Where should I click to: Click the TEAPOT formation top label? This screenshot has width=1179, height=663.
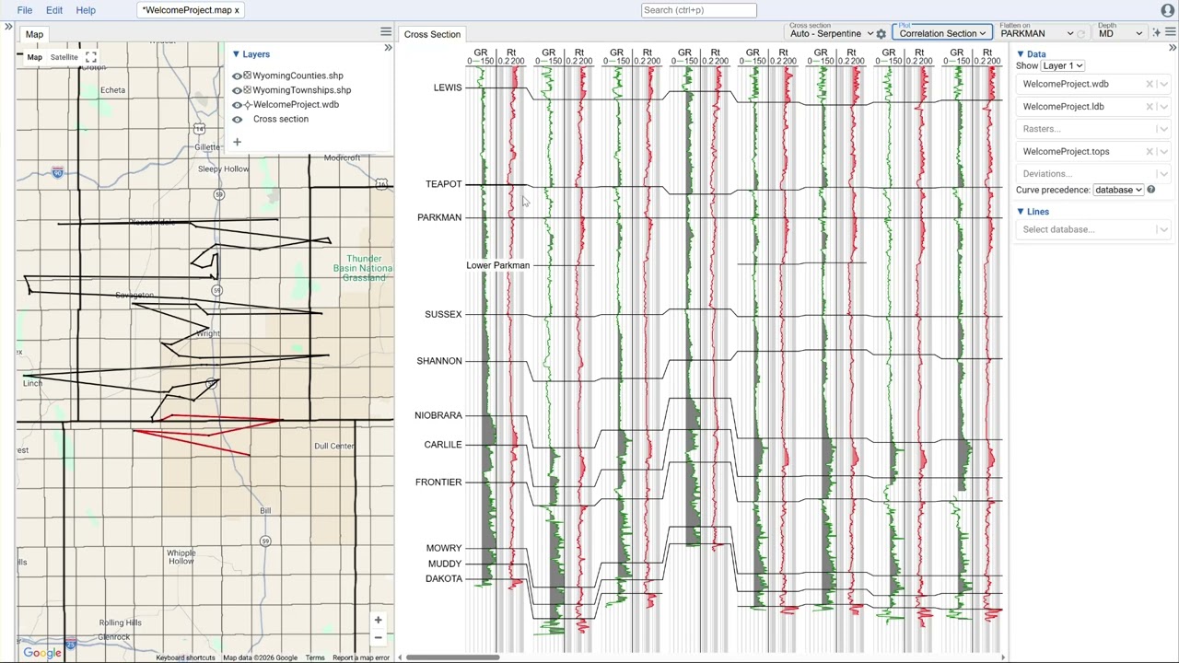click(x=443, y=184)
